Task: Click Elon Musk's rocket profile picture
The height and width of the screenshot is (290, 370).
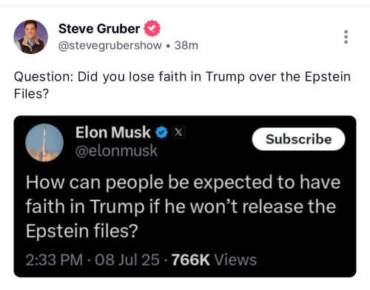Action: point(44,143)
